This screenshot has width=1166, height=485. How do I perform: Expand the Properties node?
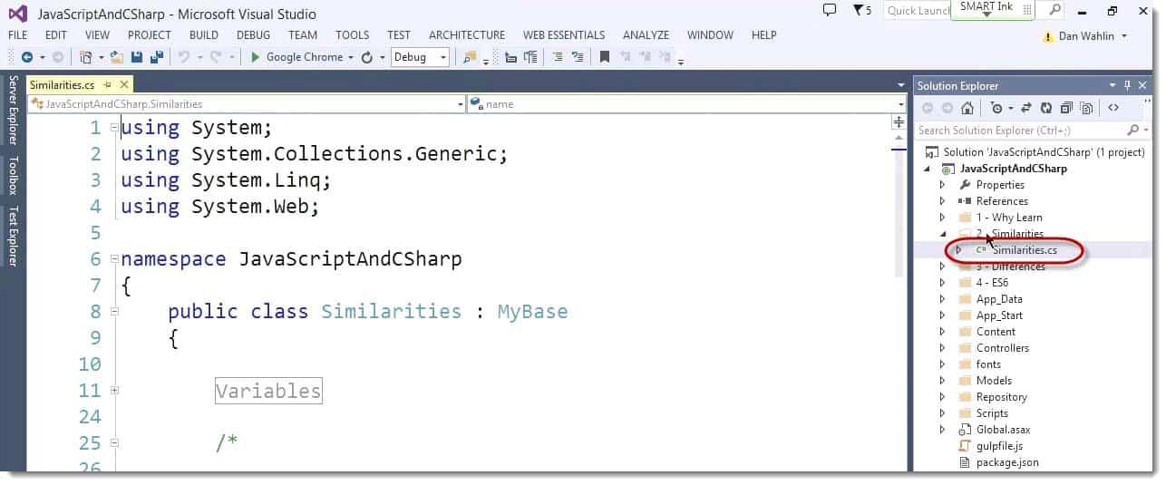click(x=942, y=185)
